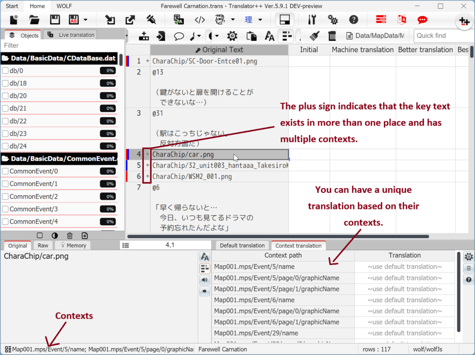The height and width of the screenshot is (355, 475).
Task: Click the trash bin icon in the grid toolbar
Action: (332, 36)
